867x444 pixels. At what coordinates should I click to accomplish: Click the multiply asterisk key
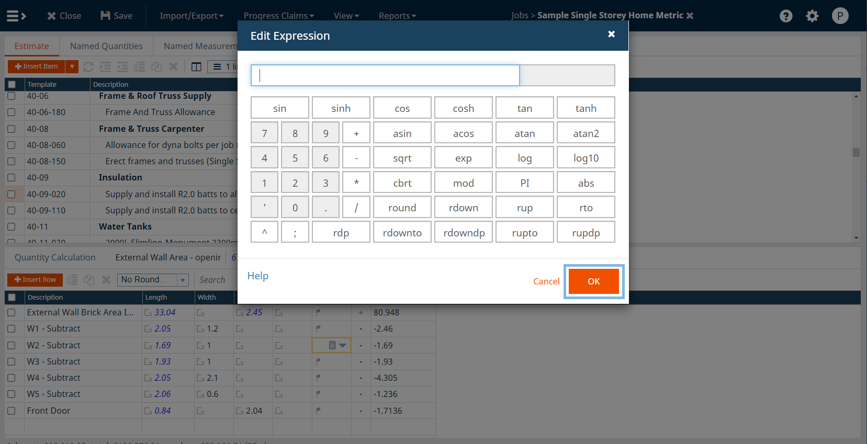tap(356, 183)
